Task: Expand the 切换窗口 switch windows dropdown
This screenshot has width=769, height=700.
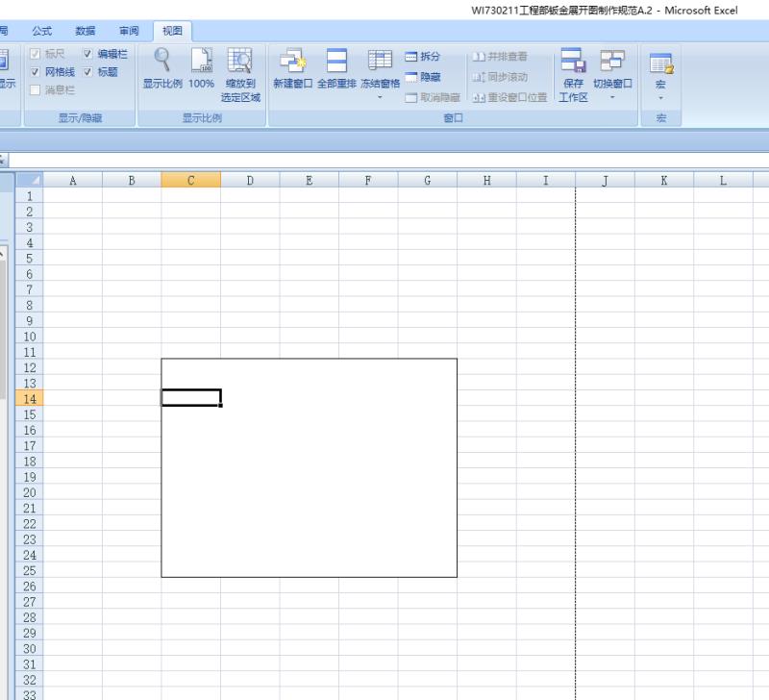Action: click(612, 98)
